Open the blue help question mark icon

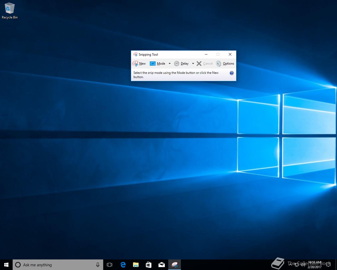point(232,73)
